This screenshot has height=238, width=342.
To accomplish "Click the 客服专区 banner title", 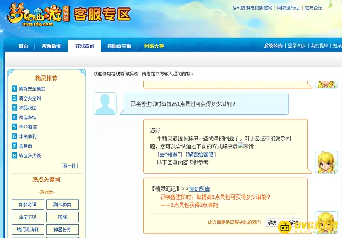I will click(102, 15).
